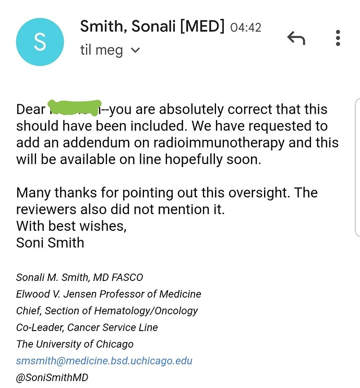Click 'Many thanks for pointing out' paragraph
360x388 pixels.
(x=167, y=201)
